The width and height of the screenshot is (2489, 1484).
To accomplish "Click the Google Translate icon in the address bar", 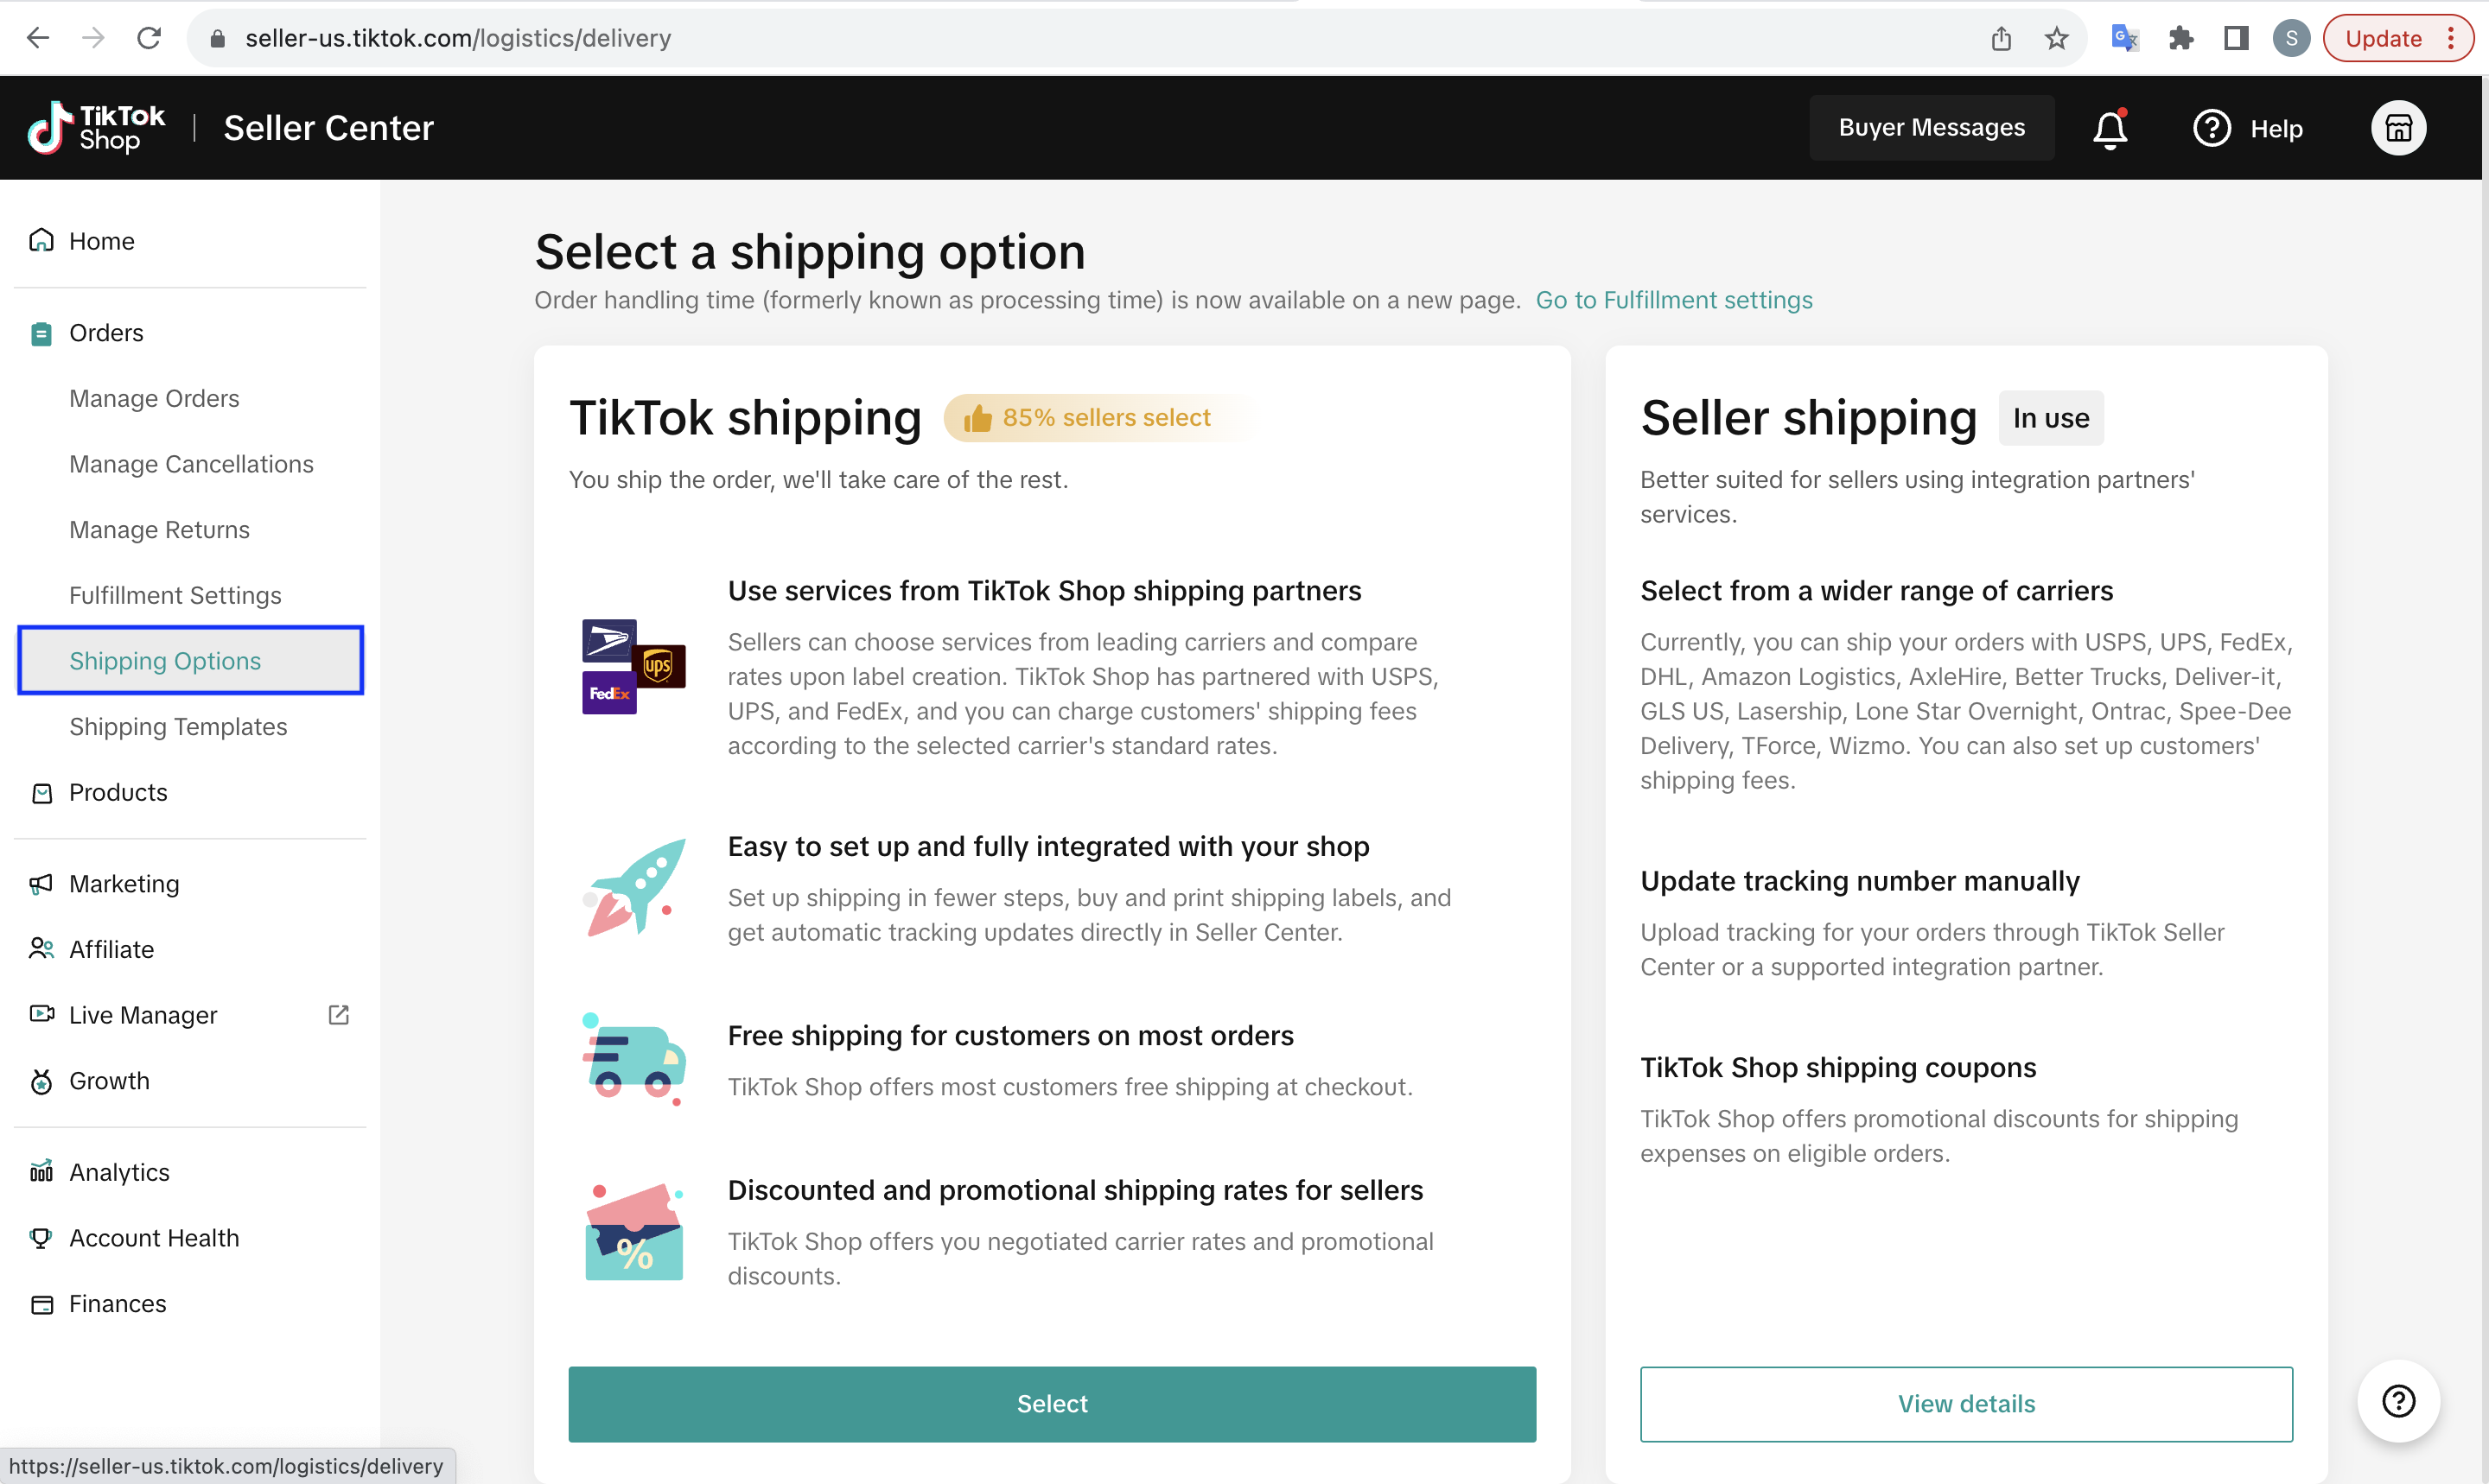I will coord(2123,39).
